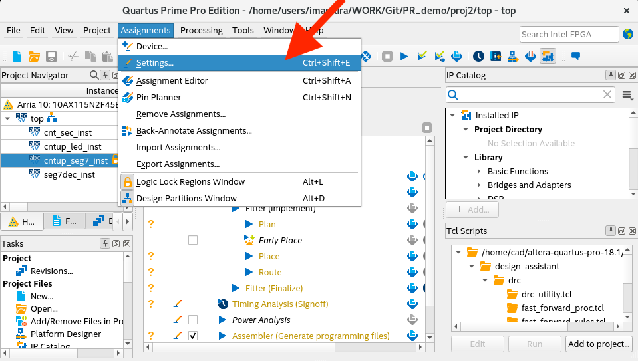This screenshot has height=361, width=638.
Task: Select Logic Lock Regions Window
Action: (239, 181)
